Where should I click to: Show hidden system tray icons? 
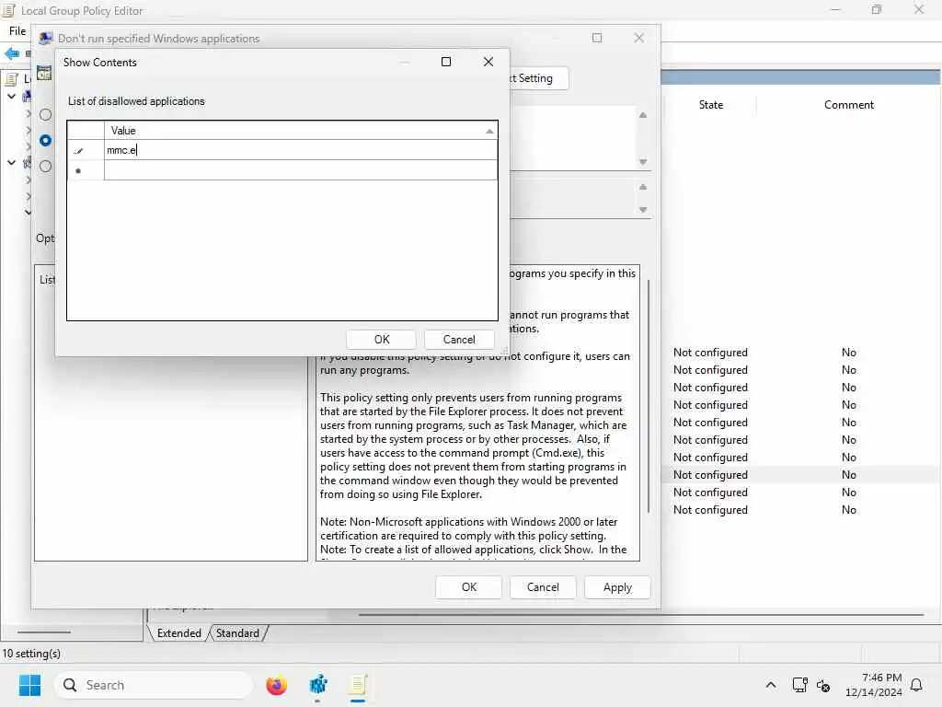771,685
